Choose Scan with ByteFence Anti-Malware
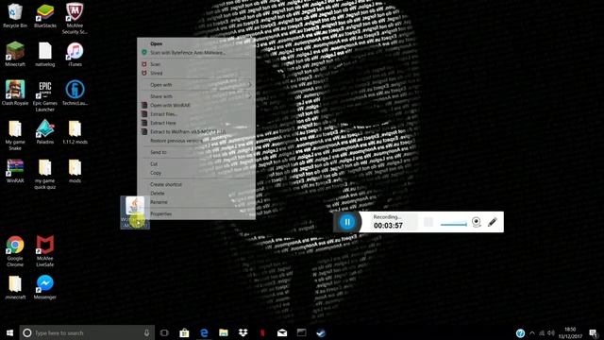The height and width of the screenshot is (340, 604). tap(196, 53)
